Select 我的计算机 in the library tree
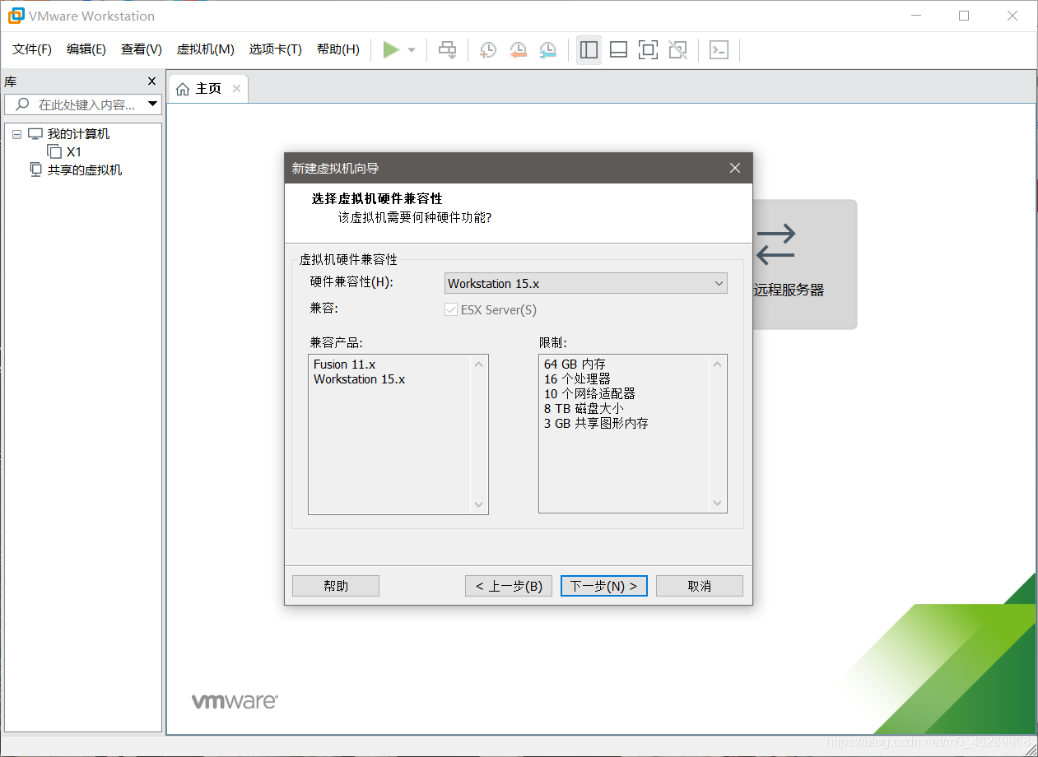Viewport: 1038px width, 757px height. 78,134
